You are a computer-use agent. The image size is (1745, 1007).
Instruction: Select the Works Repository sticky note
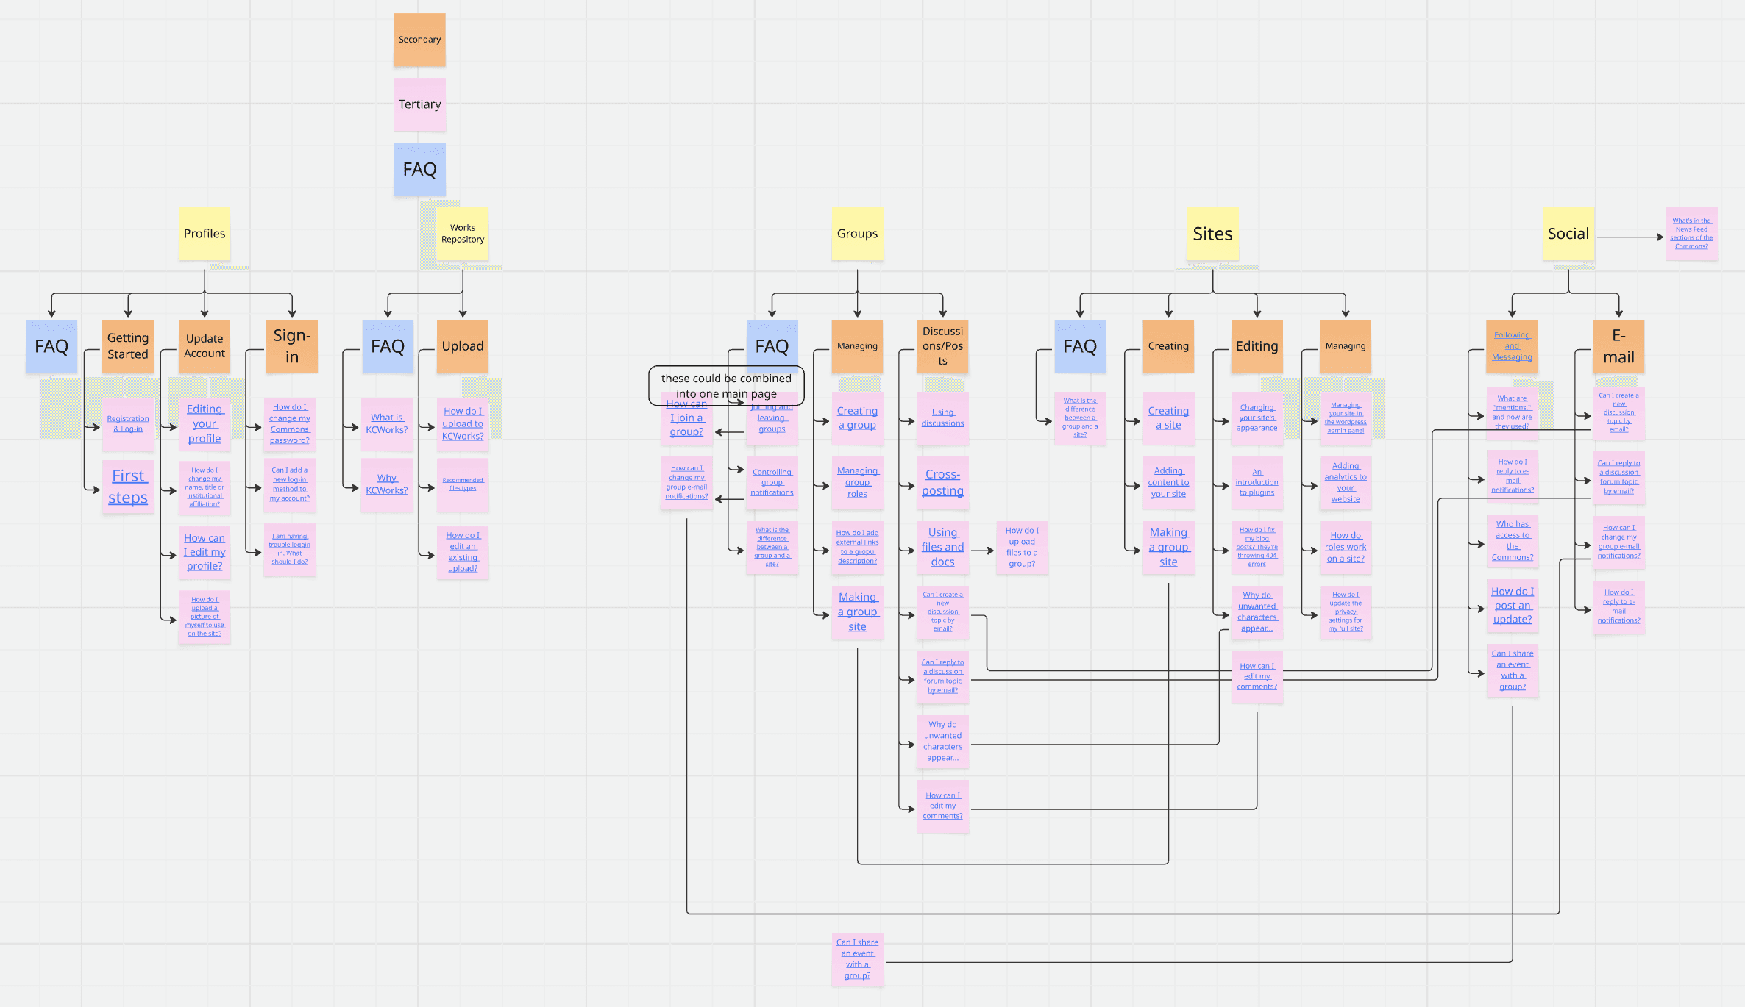point(463,234)
